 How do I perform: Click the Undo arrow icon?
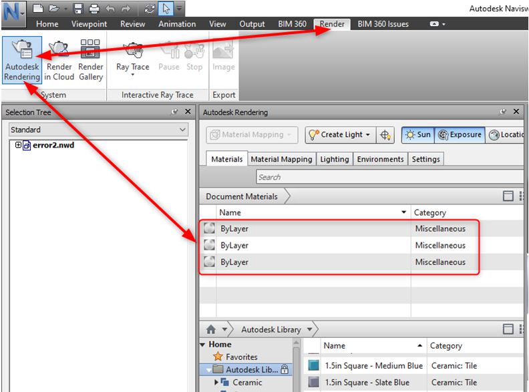pyautogui.click(x=110, y=9)
